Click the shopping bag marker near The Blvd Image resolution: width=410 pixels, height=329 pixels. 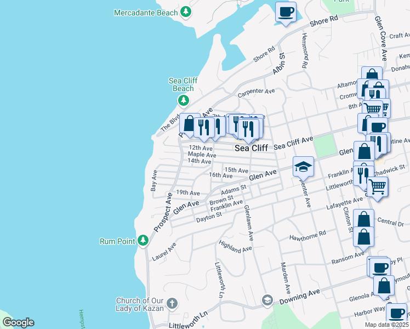click(x=190, y=124)
